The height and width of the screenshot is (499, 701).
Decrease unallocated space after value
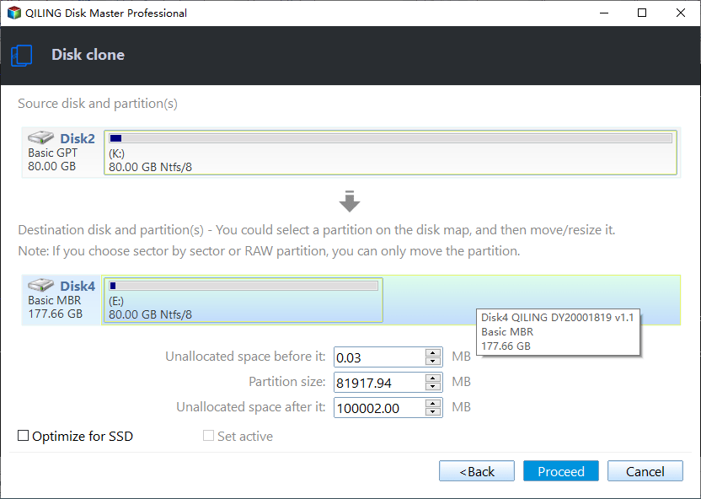[x=432, y=412]
